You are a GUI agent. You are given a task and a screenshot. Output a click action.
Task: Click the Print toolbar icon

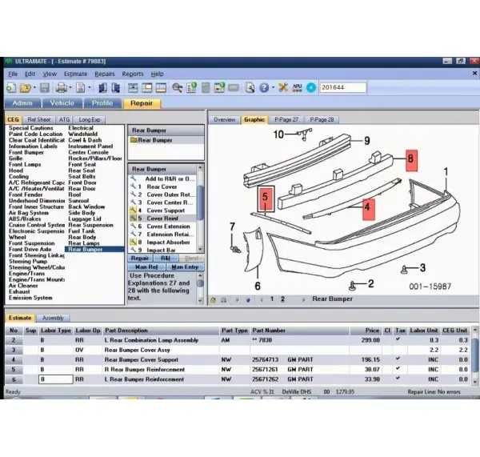click(62, 88)
